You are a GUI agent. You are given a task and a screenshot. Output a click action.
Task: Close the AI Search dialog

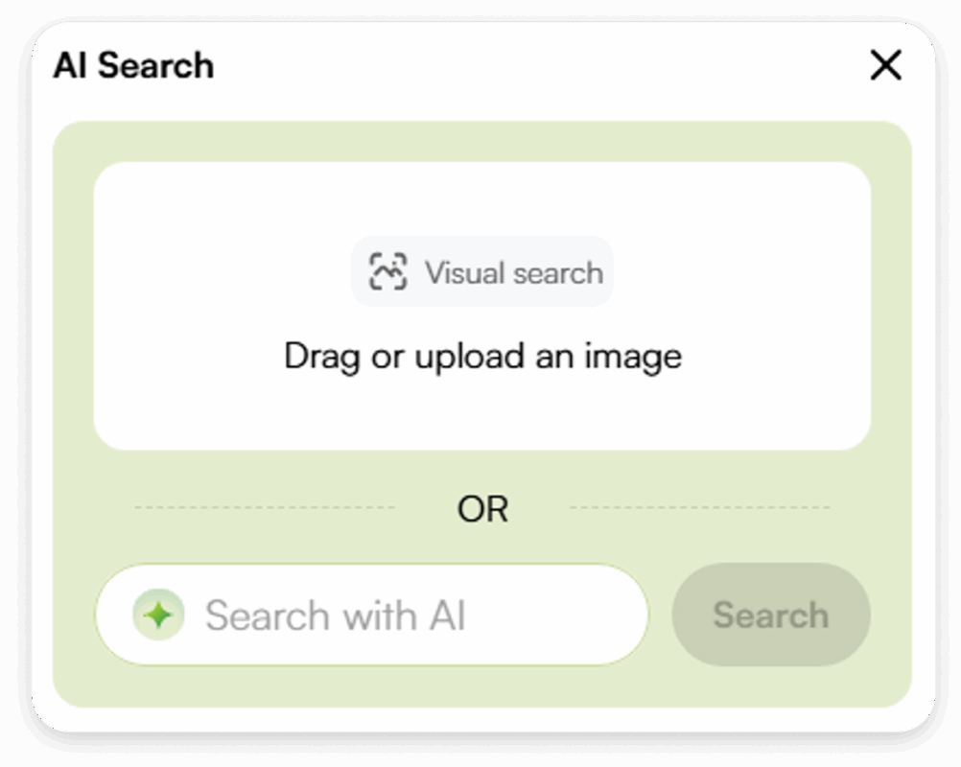[x=885, y=66]
